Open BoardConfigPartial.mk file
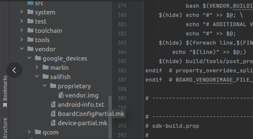This screenshot has width=253, height=139. pos(91,114)
